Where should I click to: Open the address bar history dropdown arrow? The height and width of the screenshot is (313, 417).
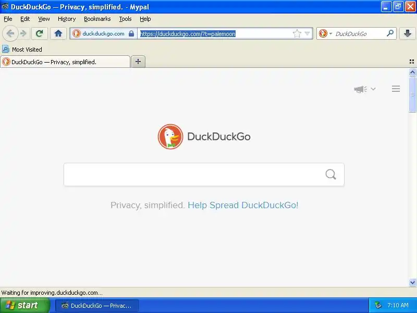(307, 33)
